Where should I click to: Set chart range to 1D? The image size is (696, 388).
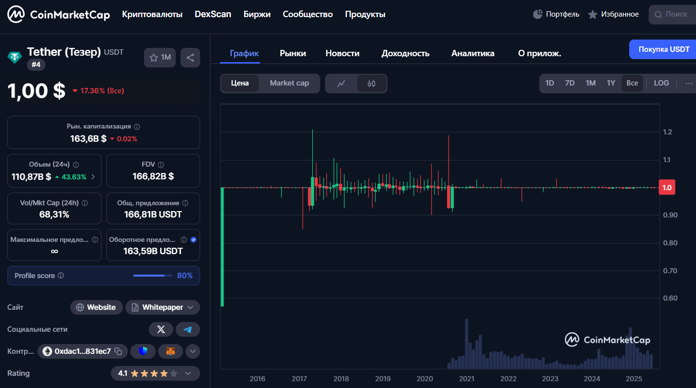(550, 83)
